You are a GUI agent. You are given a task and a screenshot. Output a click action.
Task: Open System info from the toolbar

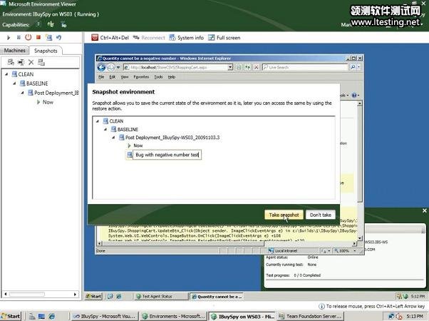pos(187,37)
